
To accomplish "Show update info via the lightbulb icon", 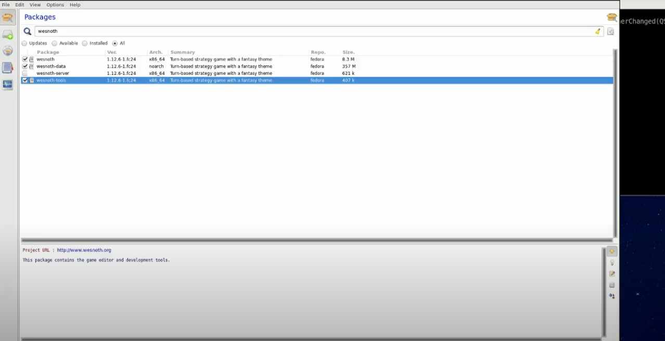I will click(x=612, y=263).
